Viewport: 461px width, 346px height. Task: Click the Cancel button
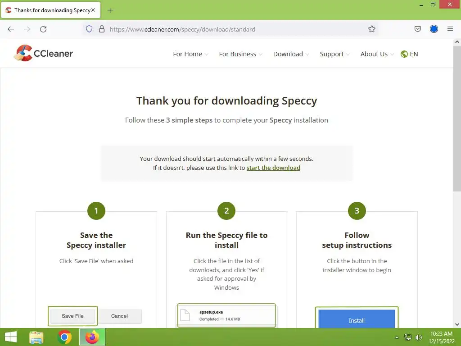(x=119, y=316)
